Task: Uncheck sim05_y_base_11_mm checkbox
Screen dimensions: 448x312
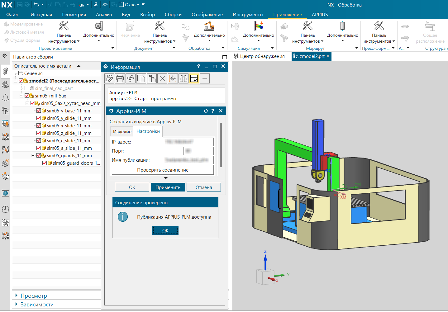Action: [x=39, y=111]
